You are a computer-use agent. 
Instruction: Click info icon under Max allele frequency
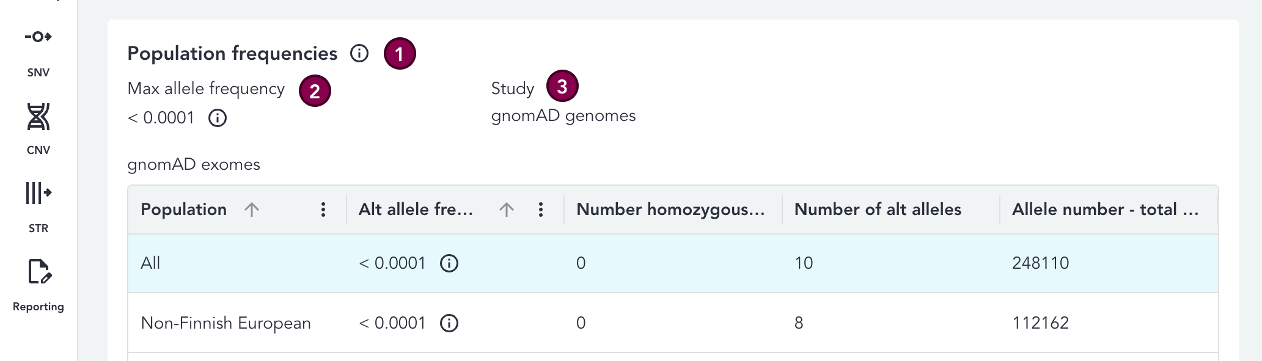pos(218,118)
